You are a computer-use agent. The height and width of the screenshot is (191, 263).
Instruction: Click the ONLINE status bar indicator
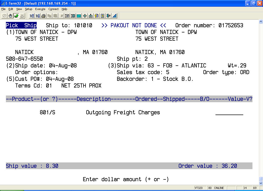(x=220, y=188)
